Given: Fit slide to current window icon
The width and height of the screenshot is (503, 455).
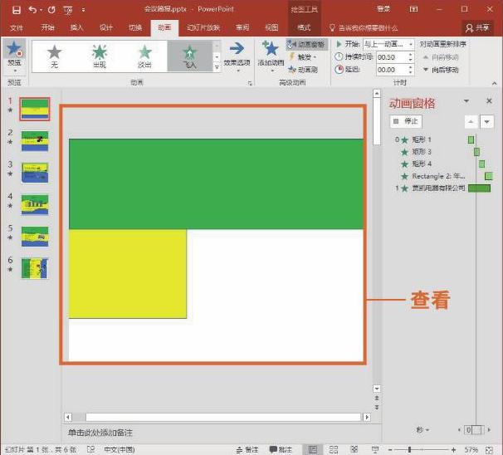Looking at the screenshot, I should (489, 450).
